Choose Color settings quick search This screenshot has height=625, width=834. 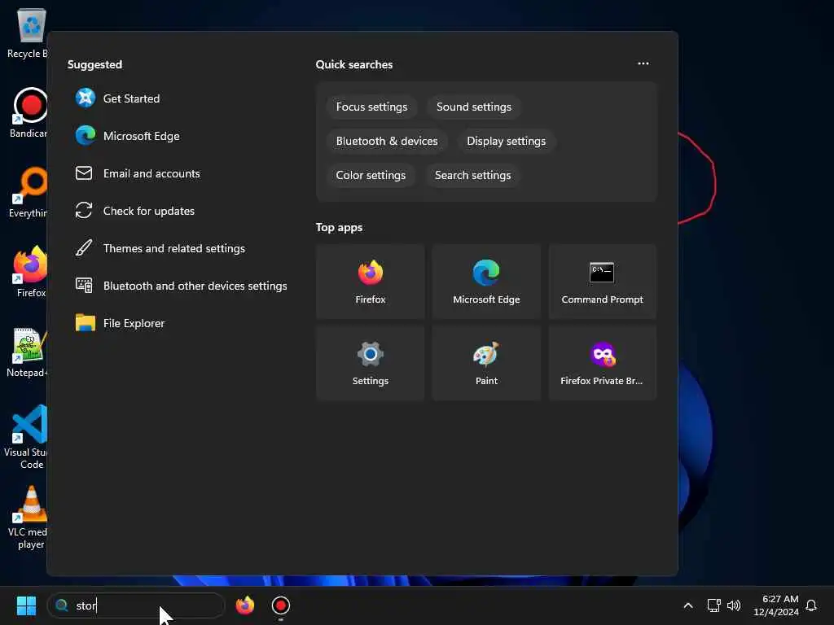tap(371, 175)
